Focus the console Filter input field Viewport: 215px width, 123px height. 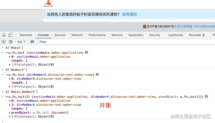pos(126,42)
